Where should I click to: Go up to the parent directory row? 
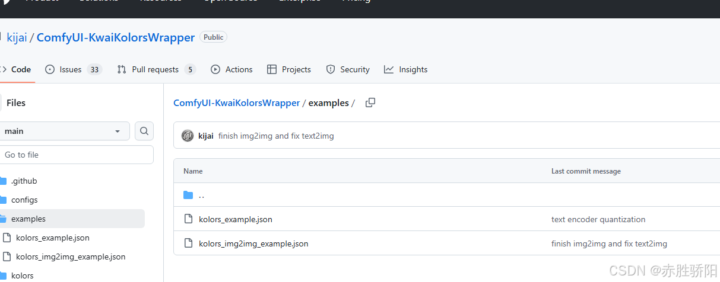(x=446, y=195)
